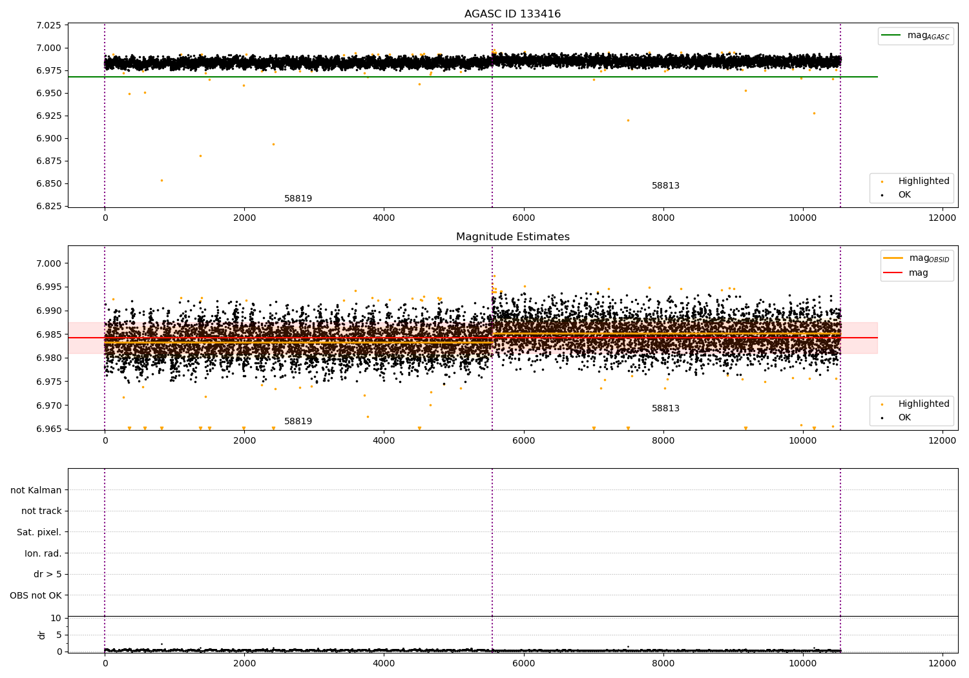The height and width of the screenshot is (678, 969).
Task: Click the 7.025 y-axis tick label
Action: 48,25
